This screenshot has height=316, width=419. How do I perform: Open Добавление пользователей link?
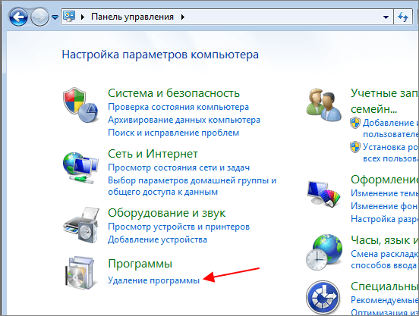391,128
